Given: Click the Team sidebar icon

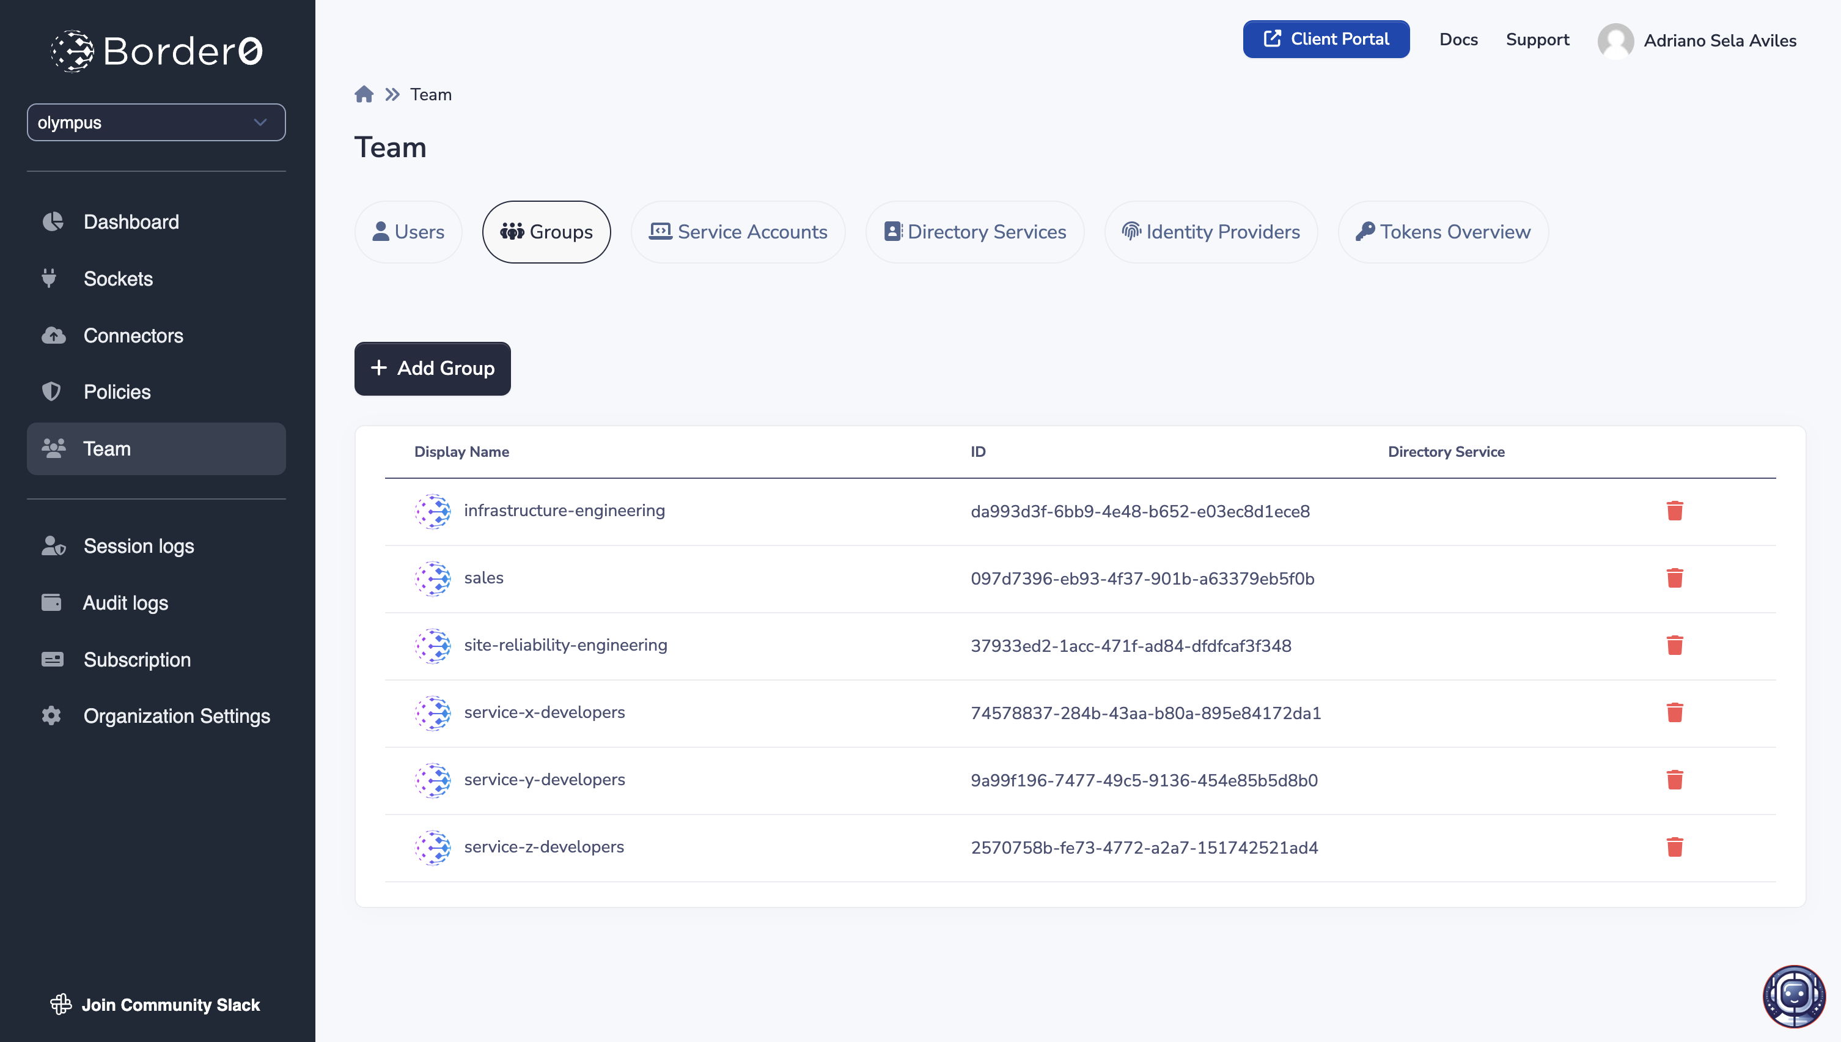Looking at the screenshot, I should coord(54,448).
